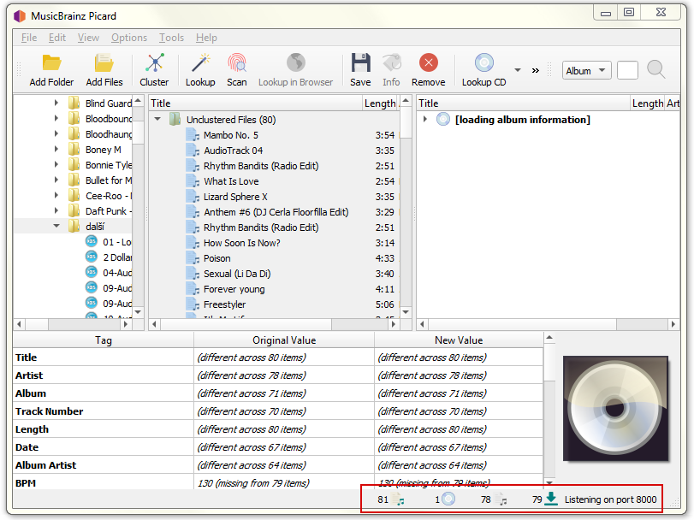Sort the middle pane by Title header
694x520 pixels.
pos(255,103)
